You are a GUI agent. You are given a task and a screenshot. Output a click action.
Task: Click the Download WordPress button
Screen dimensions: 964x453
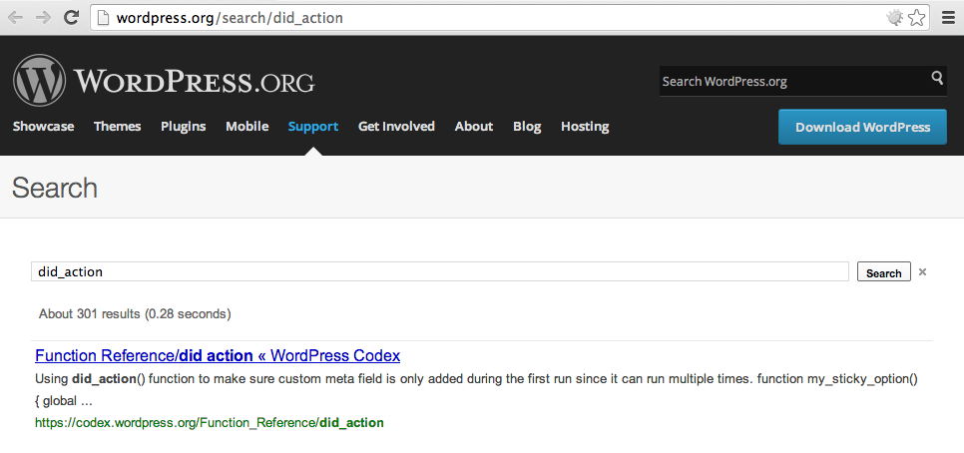862,128
